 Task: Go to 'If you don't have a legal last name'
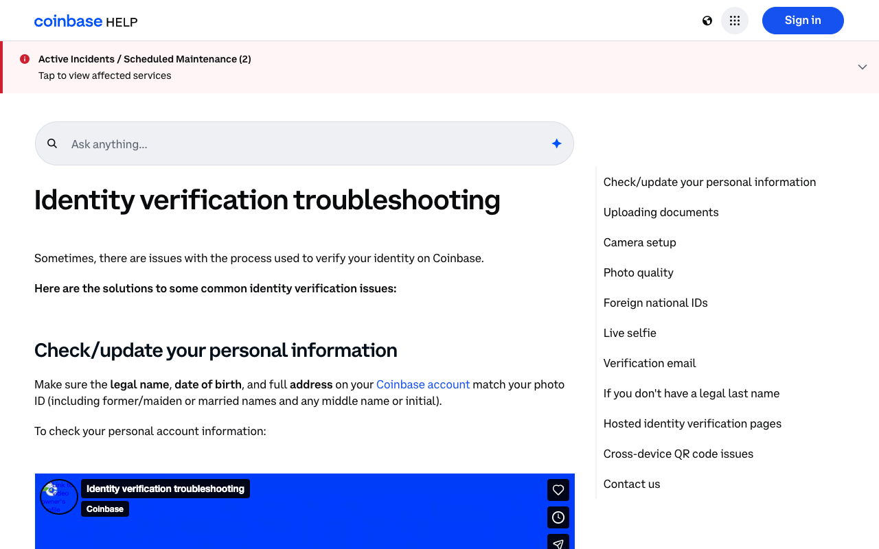[x=692, y=393]
